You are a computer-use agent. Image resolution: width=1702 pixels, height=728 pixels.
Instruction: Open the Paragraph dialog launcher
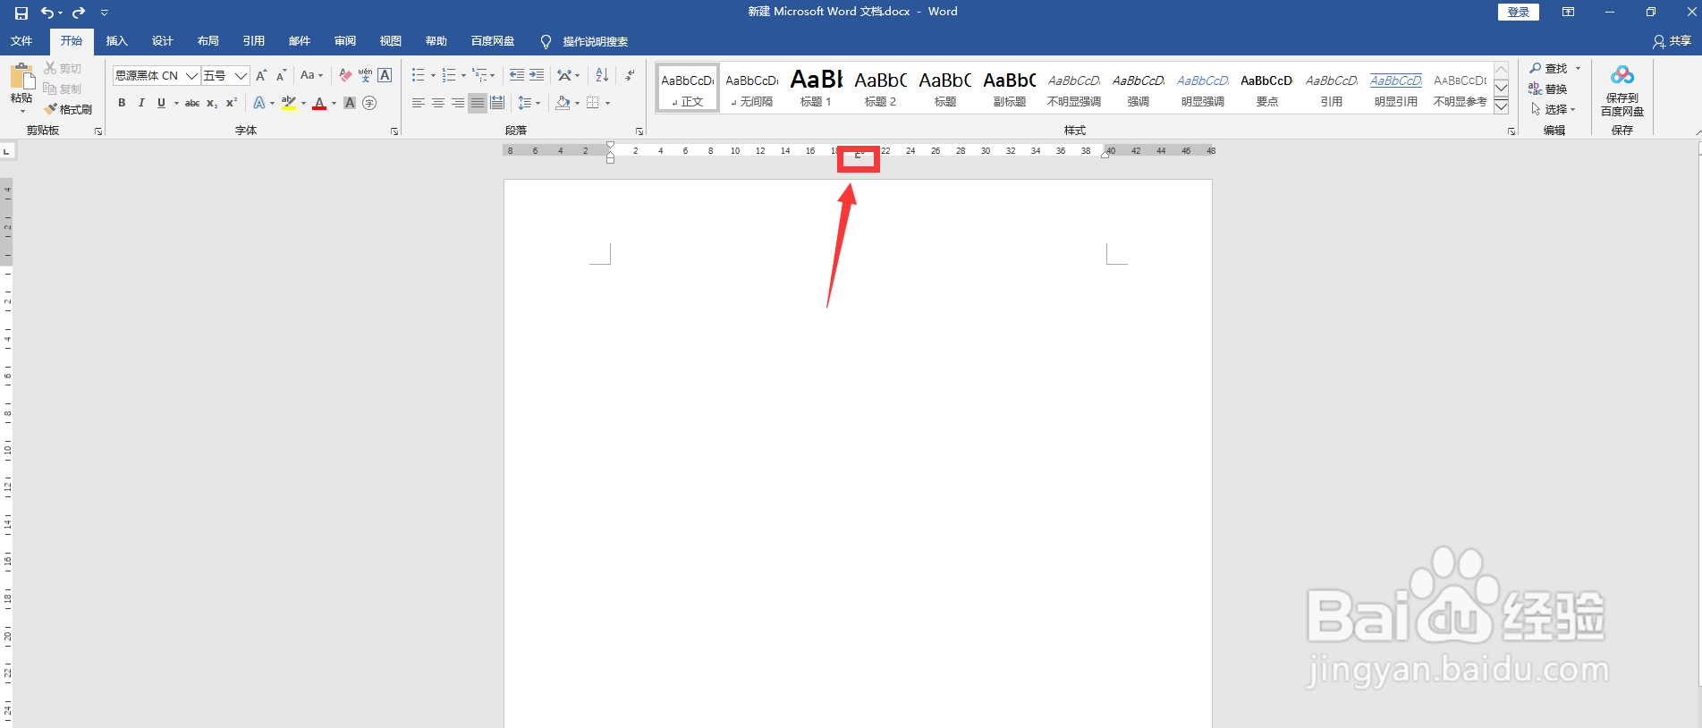(x=639, y=131)
